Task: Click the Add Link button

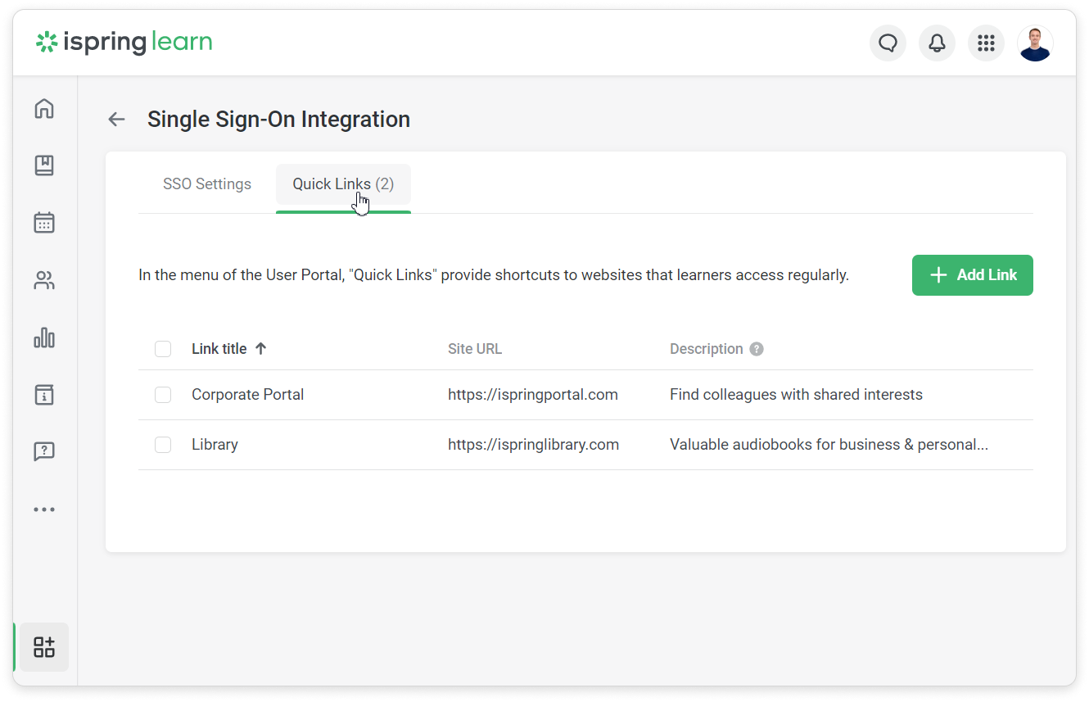Action: 972,275
